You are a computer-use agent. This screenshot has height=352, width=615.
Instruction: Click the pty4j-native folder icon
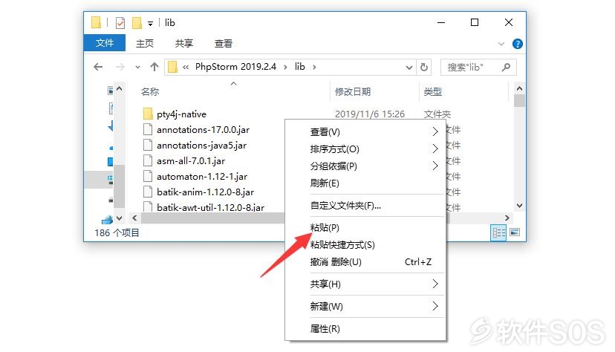[148, 114]
